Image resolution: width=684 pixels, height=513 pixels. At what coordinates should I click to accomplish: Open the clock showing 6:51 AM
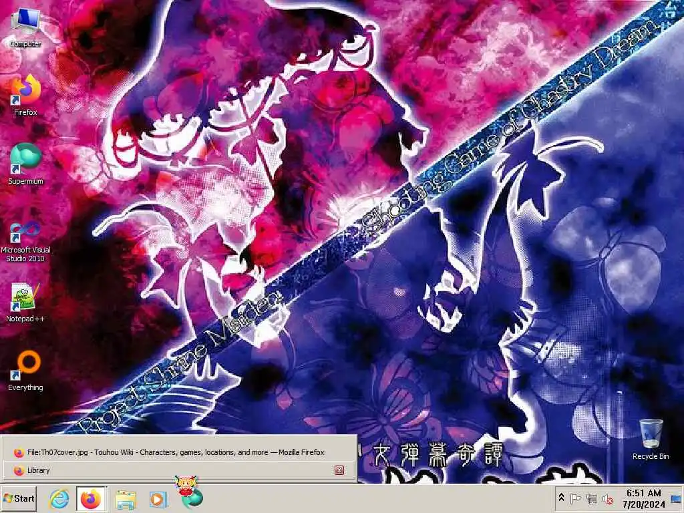tap(644, 498)
